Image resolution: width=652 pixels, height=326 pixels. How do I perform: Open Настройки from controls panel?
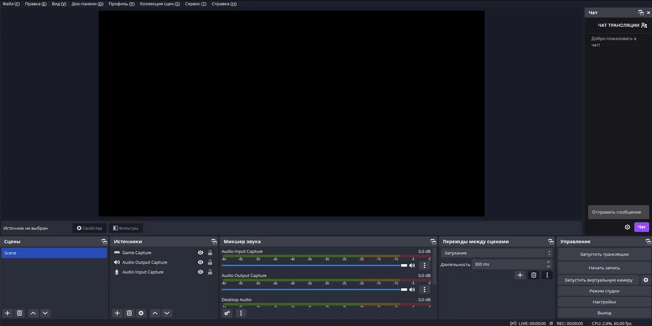coord(604,302)
